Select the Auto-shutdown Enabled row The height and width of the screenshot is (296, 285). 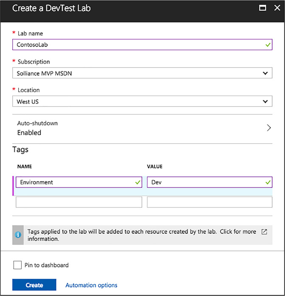[142, 128]
